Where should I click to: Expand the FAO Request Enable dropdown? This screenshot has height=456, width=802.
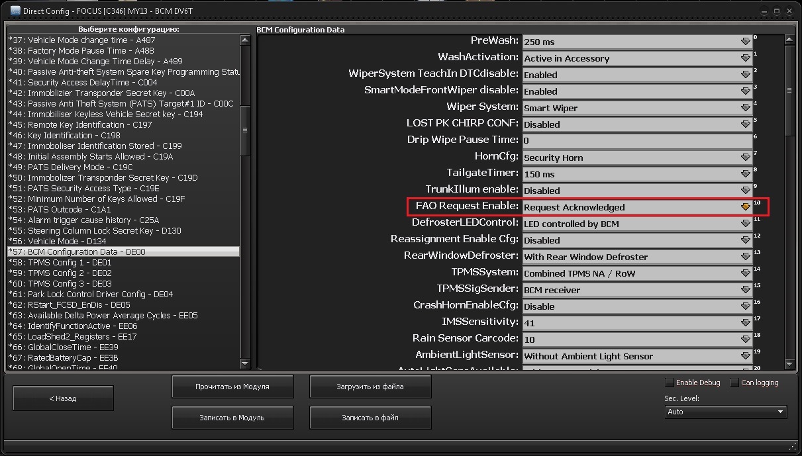[637, 207]
